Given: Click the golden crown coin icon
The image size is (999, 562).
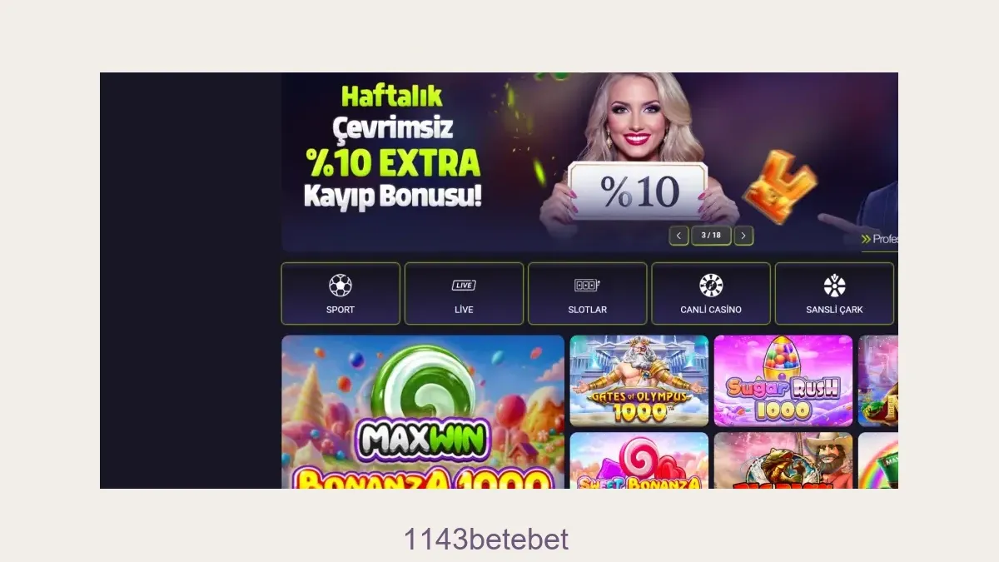Looking at the screenshot, I should click(x=780, y=186).
